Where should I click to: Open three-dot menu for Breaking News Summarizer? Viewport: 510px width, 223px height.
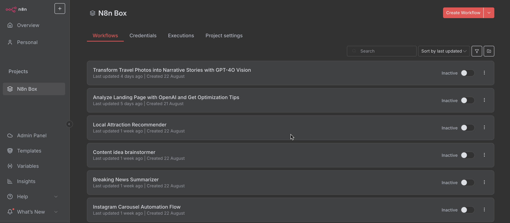click(x=484, y=182)
